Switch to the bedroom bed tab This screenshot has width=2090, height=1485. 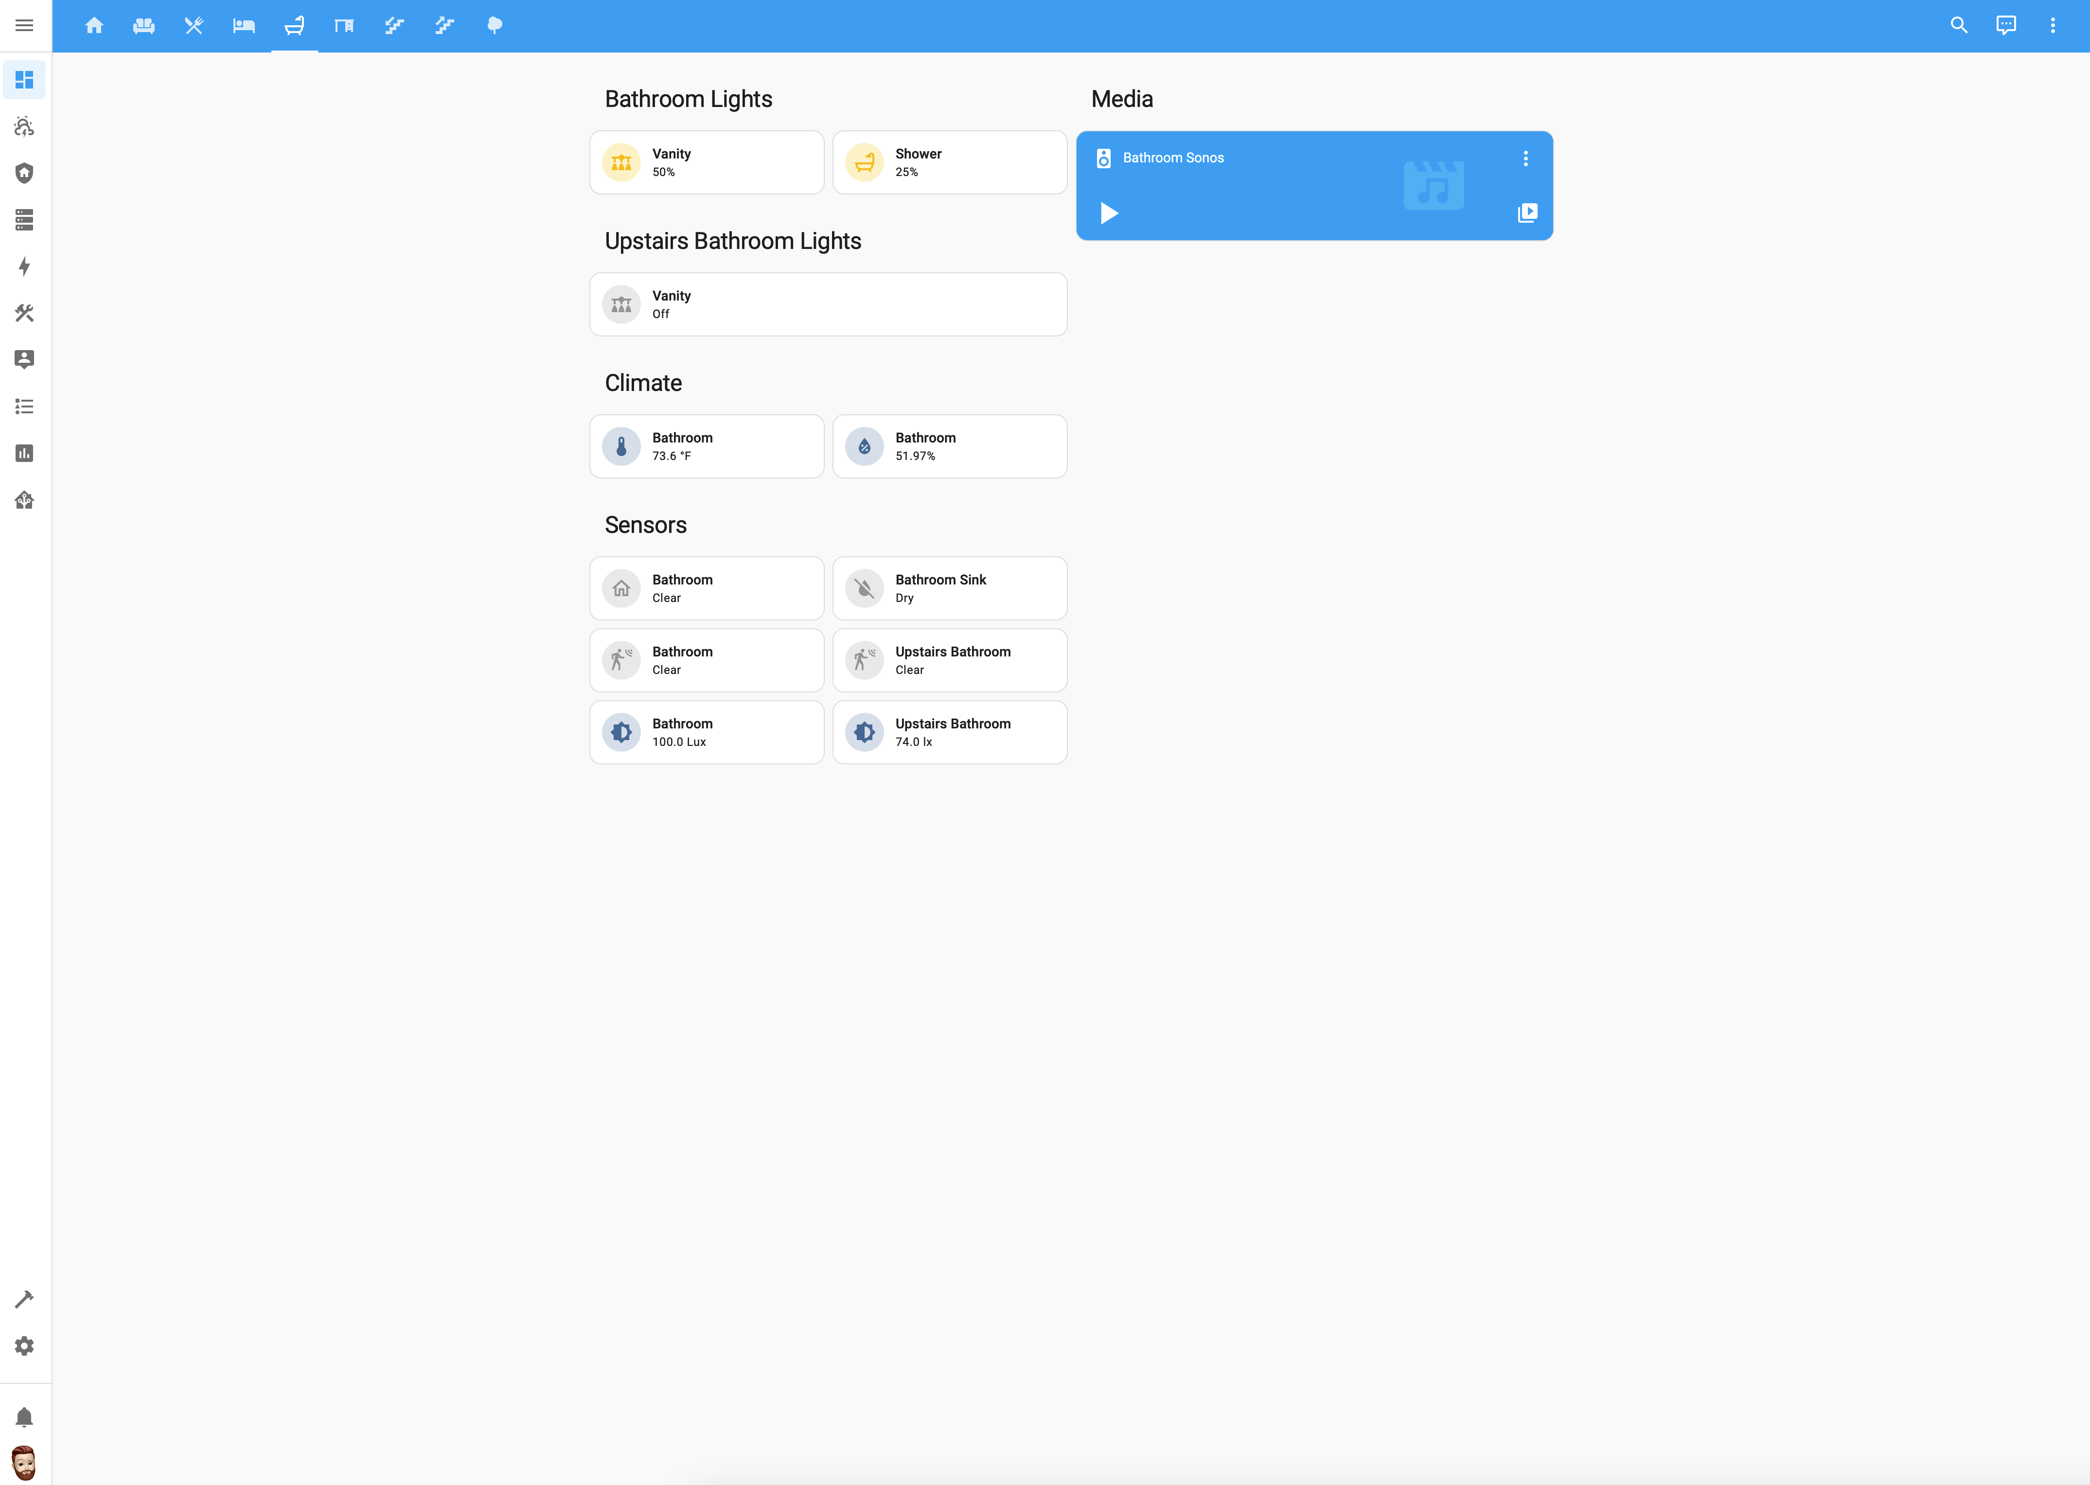(243, 26)
